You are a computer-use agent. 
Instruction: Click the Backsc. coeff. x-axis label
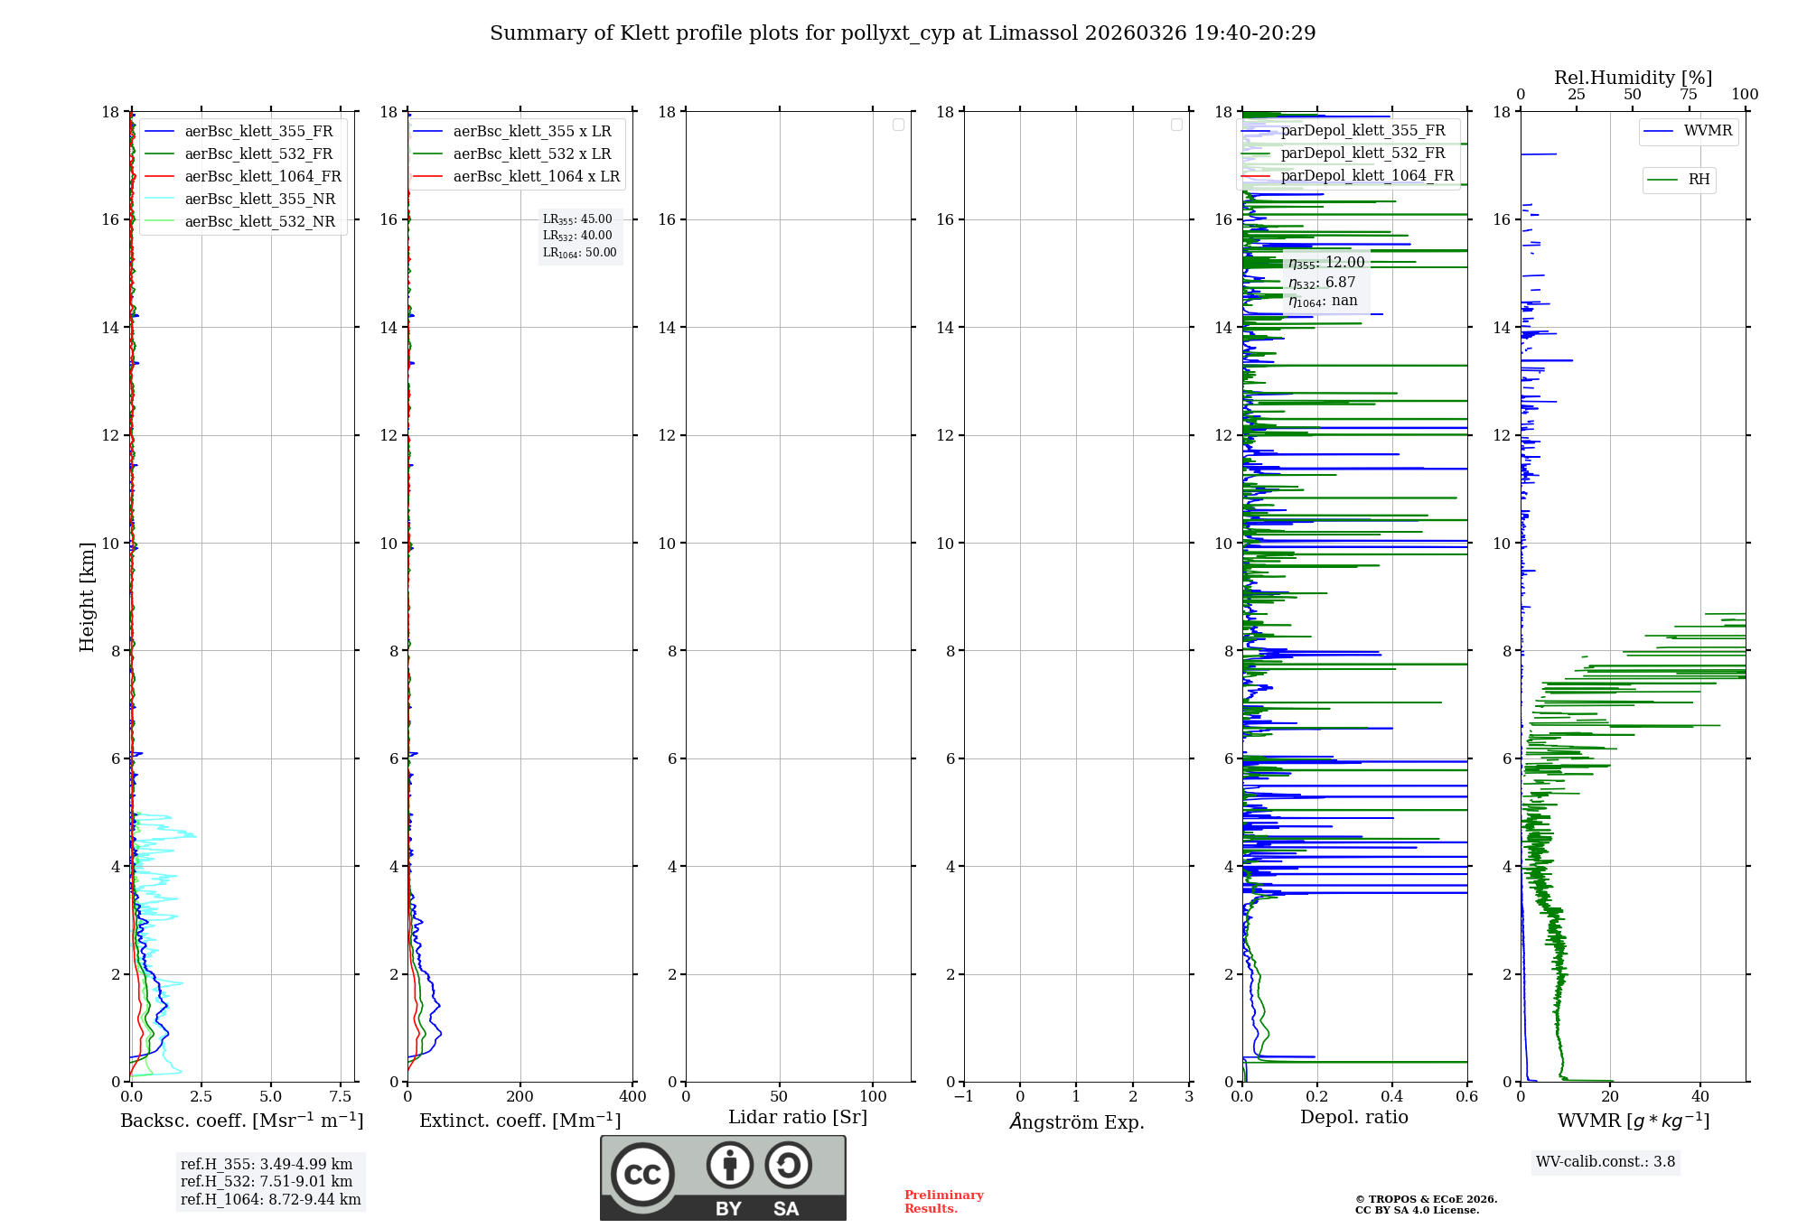242,1121
